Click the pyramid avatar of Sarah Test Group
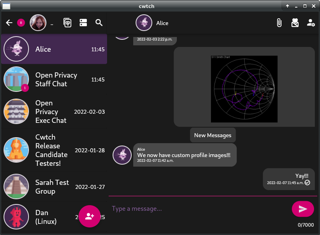 (x=16, y=186)
